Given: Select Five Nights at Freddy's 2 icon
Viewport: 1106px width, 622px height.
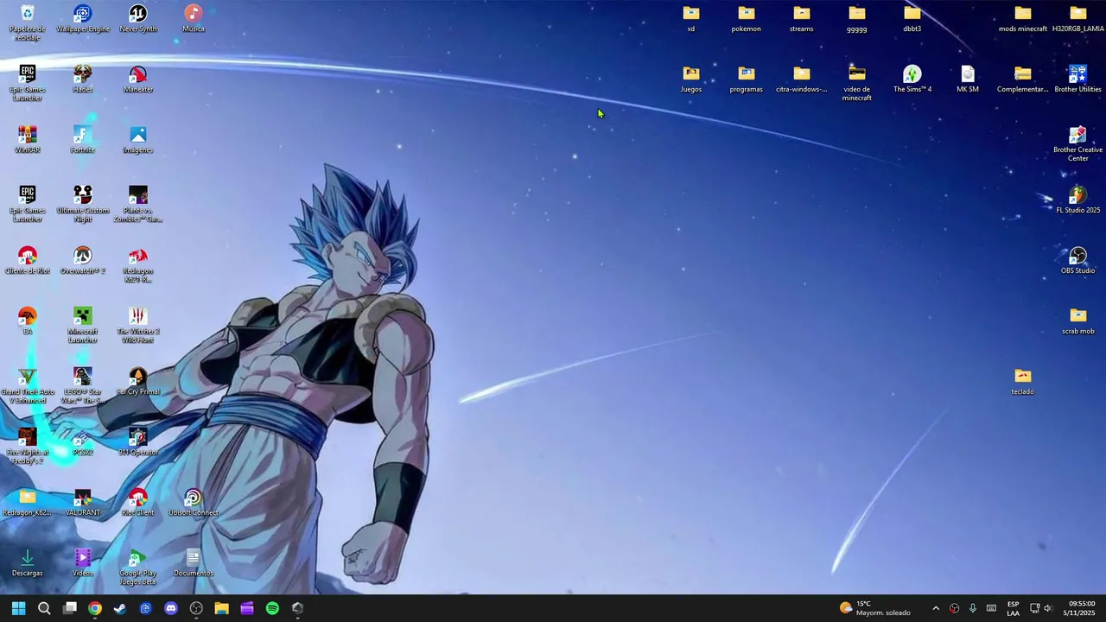Looking at the screenshot, I should click(x=28, y=447).
